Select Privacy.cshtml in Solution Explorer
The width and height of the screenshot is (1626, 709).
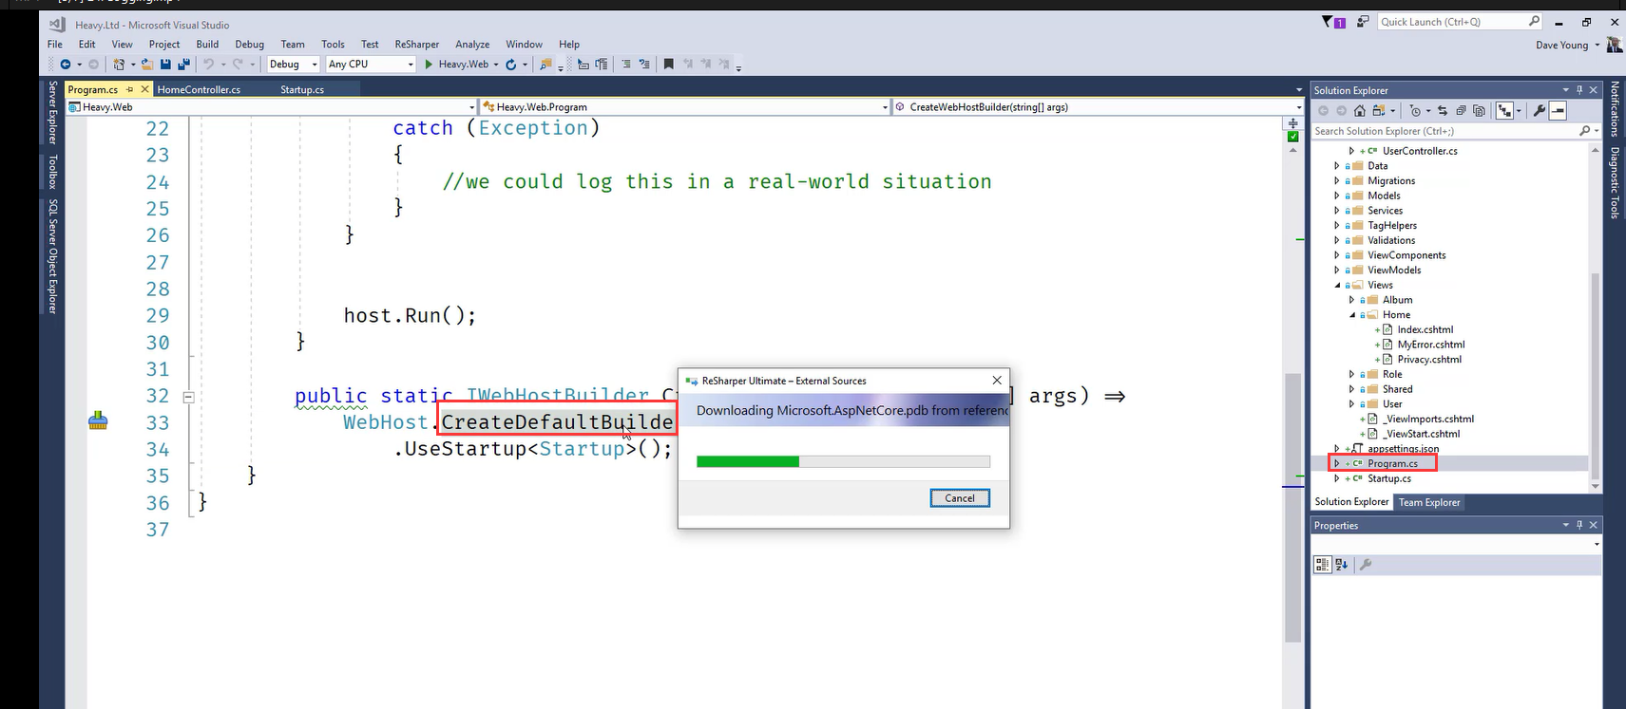pos(1429,360)
